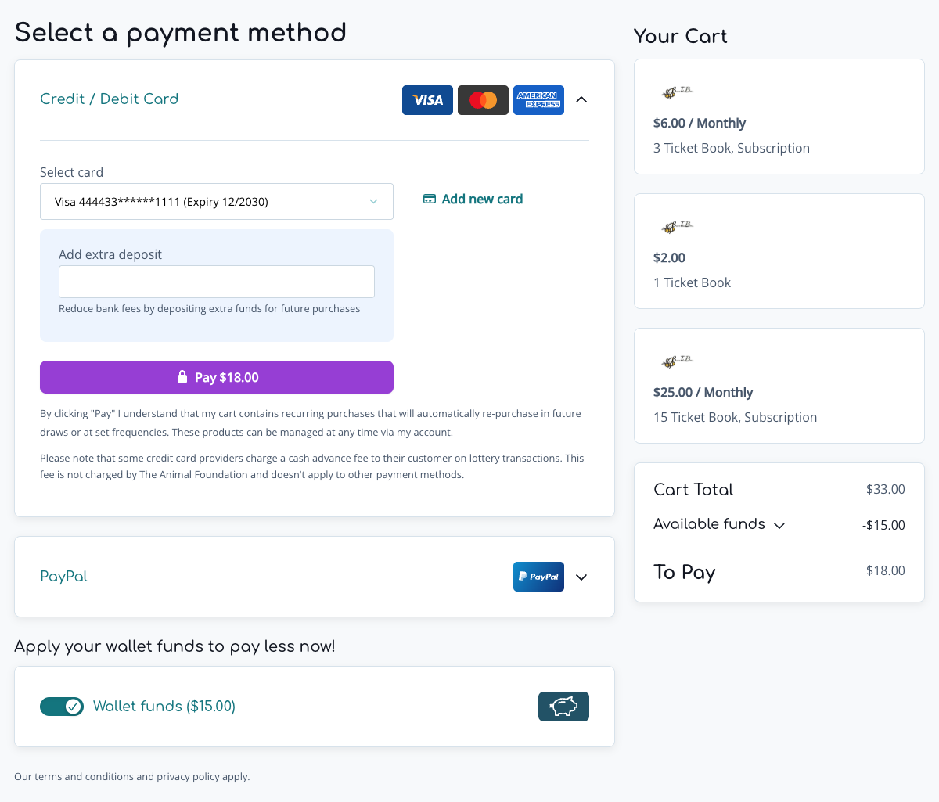
Task: Disable the Wallet funds toggle
Action: pyautogui.click(x=62, y=707)
